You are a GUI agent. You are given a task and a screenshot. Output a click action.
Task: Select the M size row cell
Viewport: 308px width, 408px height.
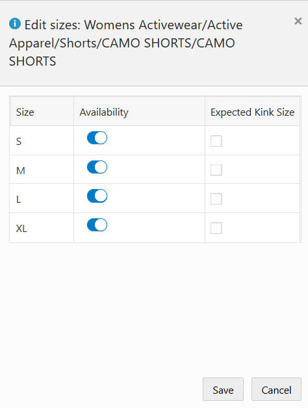(x=42, y=170)
